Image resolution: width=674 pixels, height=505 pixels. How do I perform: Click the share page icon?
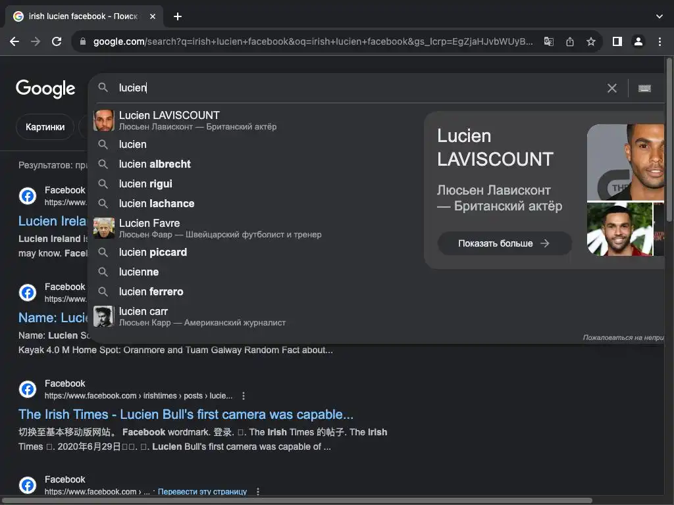(570, 41)
